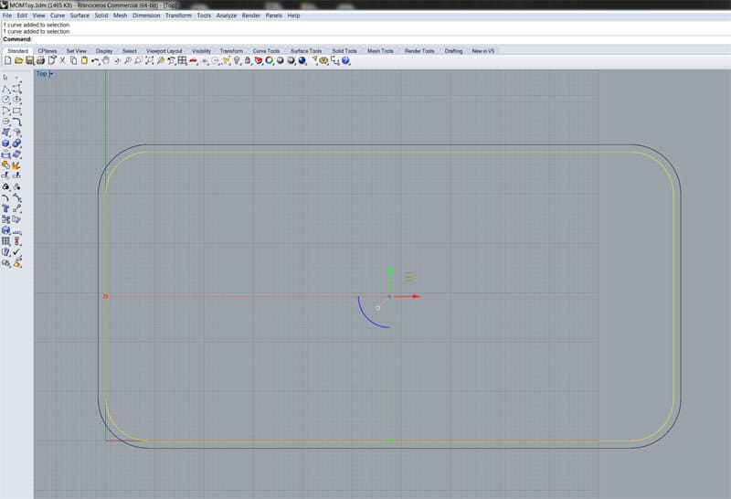This screenshot has height=499, width=731.
Task: Select the Fillet curves tool in sidebar
Action: point(16,122)
